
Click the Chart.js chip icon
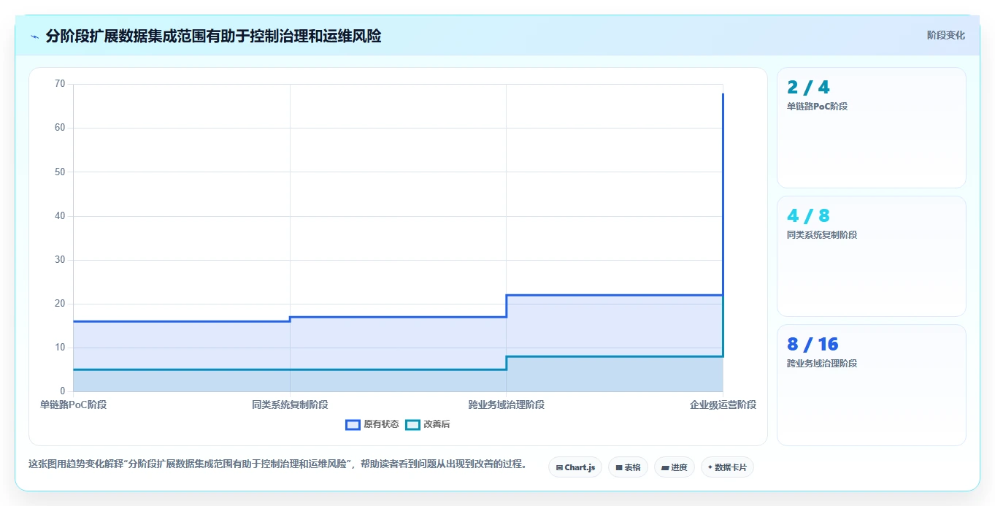pos(559,467)
